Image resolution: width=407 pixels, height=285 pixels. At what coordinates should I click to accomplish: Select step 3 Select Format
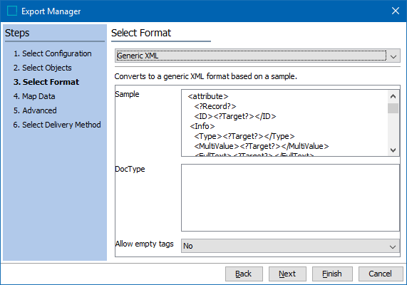46,82
